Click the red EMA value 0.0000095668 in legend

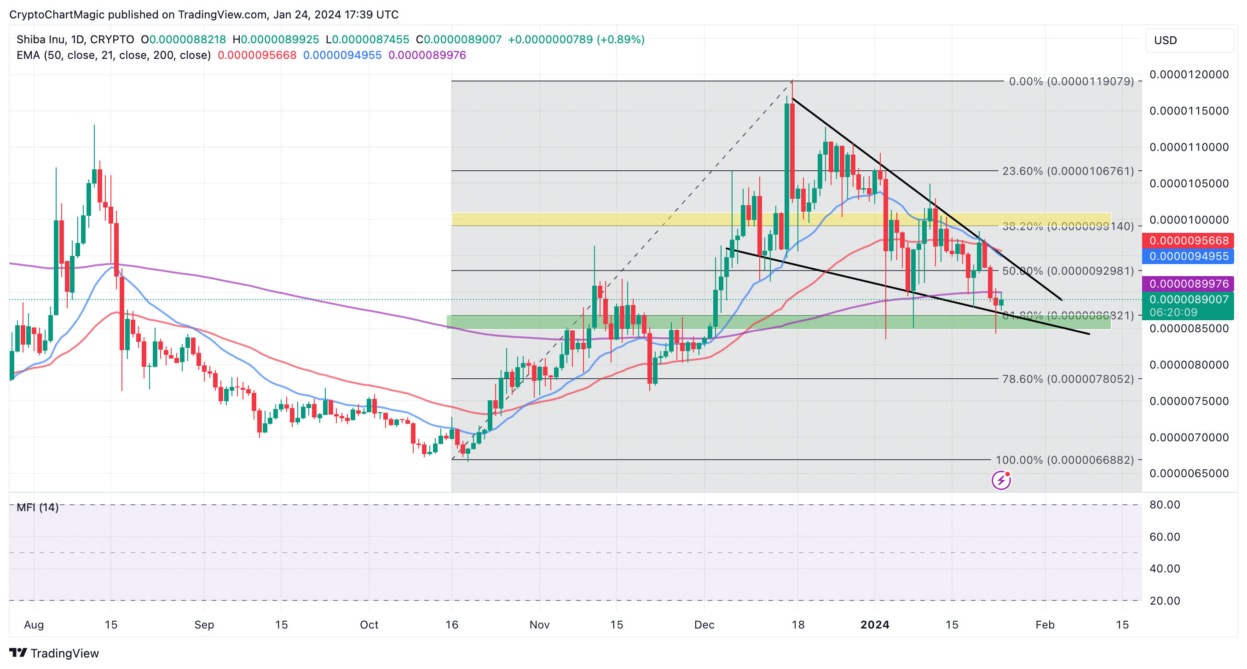pyautogui.click(x=257, y=55)
